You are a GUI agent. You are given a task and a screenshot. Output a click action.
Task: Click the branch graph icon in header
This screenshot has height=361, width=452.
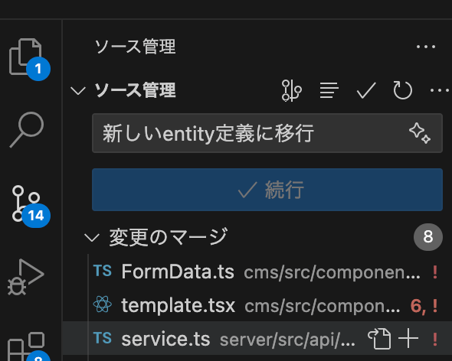[x=291, y=90]
